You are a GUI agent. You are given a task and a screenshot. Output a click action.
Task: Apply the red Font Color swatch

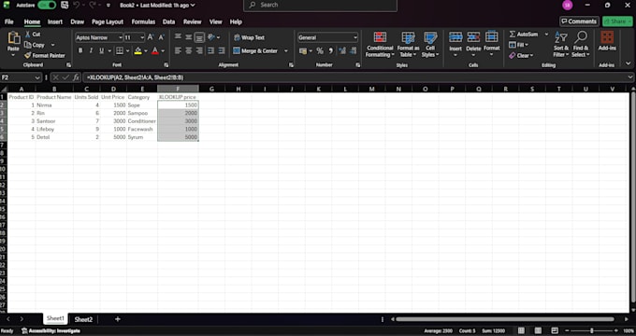155,51
